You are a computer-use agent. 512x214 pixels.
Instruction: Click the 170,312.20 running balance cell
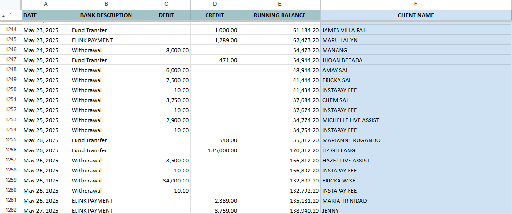[280, 150]
